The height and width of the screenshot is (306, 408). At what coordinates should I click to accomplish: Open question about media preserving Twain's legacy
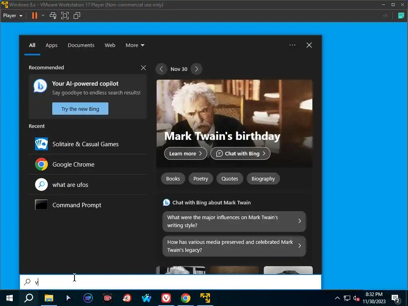(234, 246)
